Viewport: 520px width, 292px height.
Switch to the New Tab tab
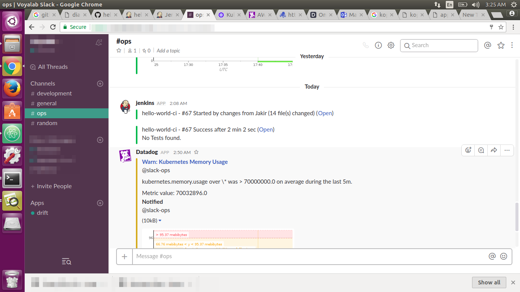473,15
